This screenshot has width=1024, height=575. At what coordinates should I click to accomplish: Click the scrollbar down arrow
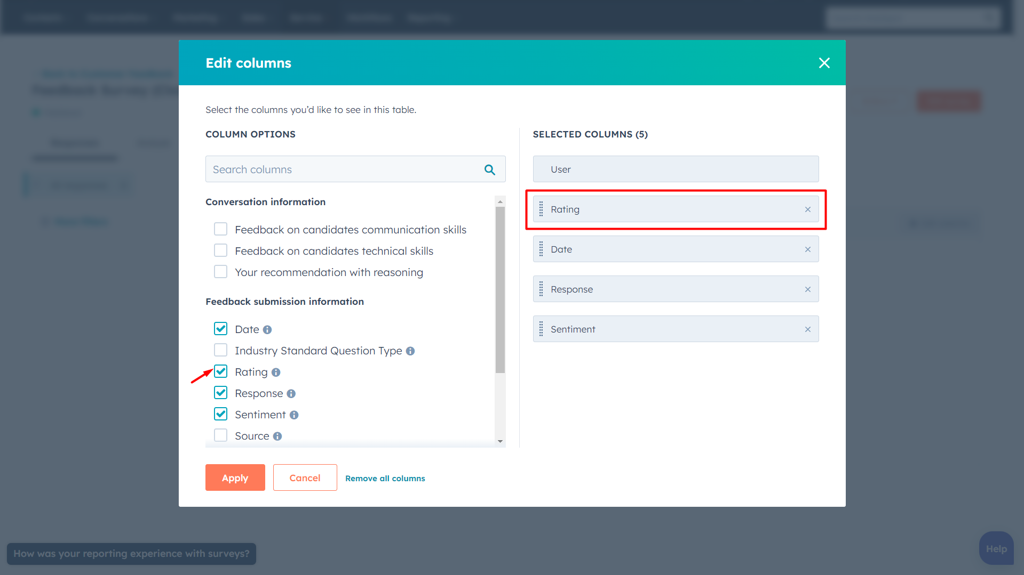click(500, 441)
